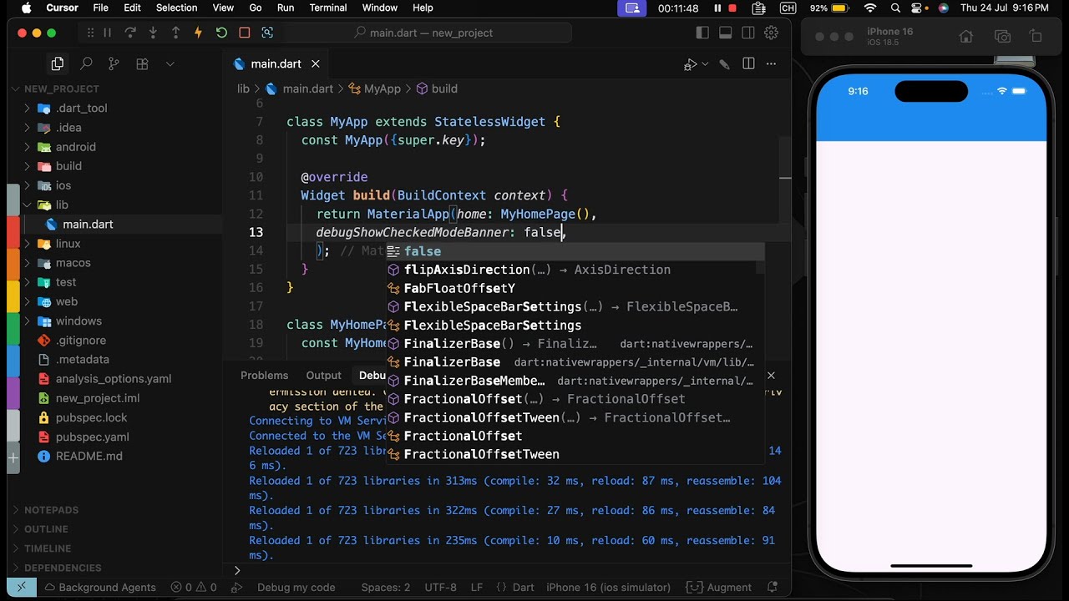
Task: Click the debug Step Over icon
Action: pos(130,33)
